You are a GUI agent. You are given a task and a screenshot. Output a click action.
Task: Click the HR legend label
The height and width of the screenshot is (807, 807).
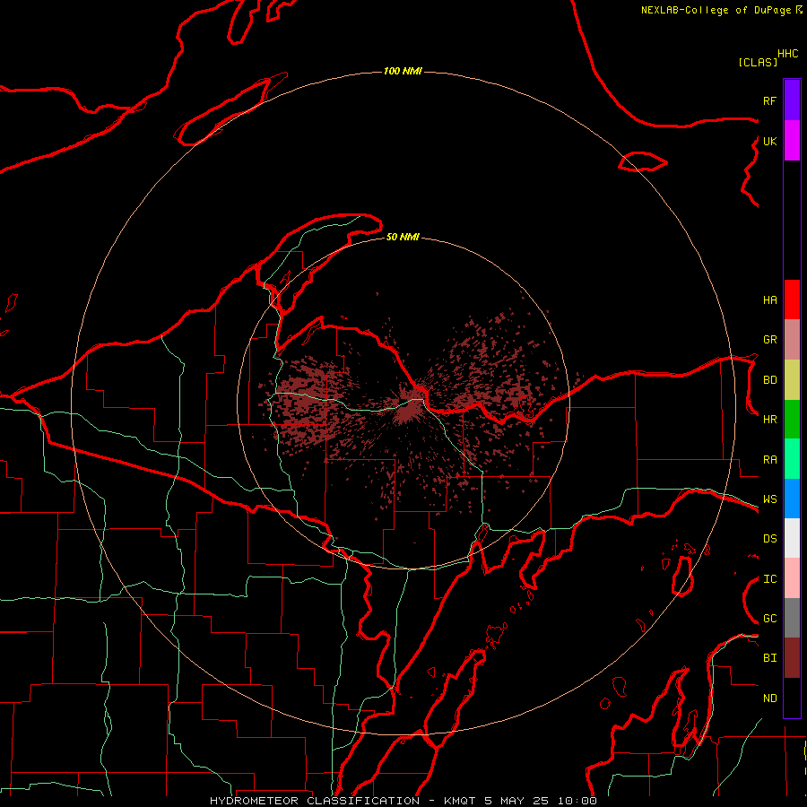pos(769,420)
